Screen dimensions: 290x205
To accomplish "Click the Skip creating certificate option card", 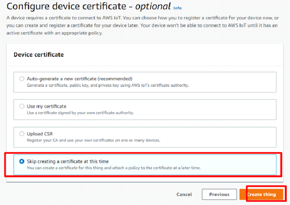I will [x=144, y=164].
